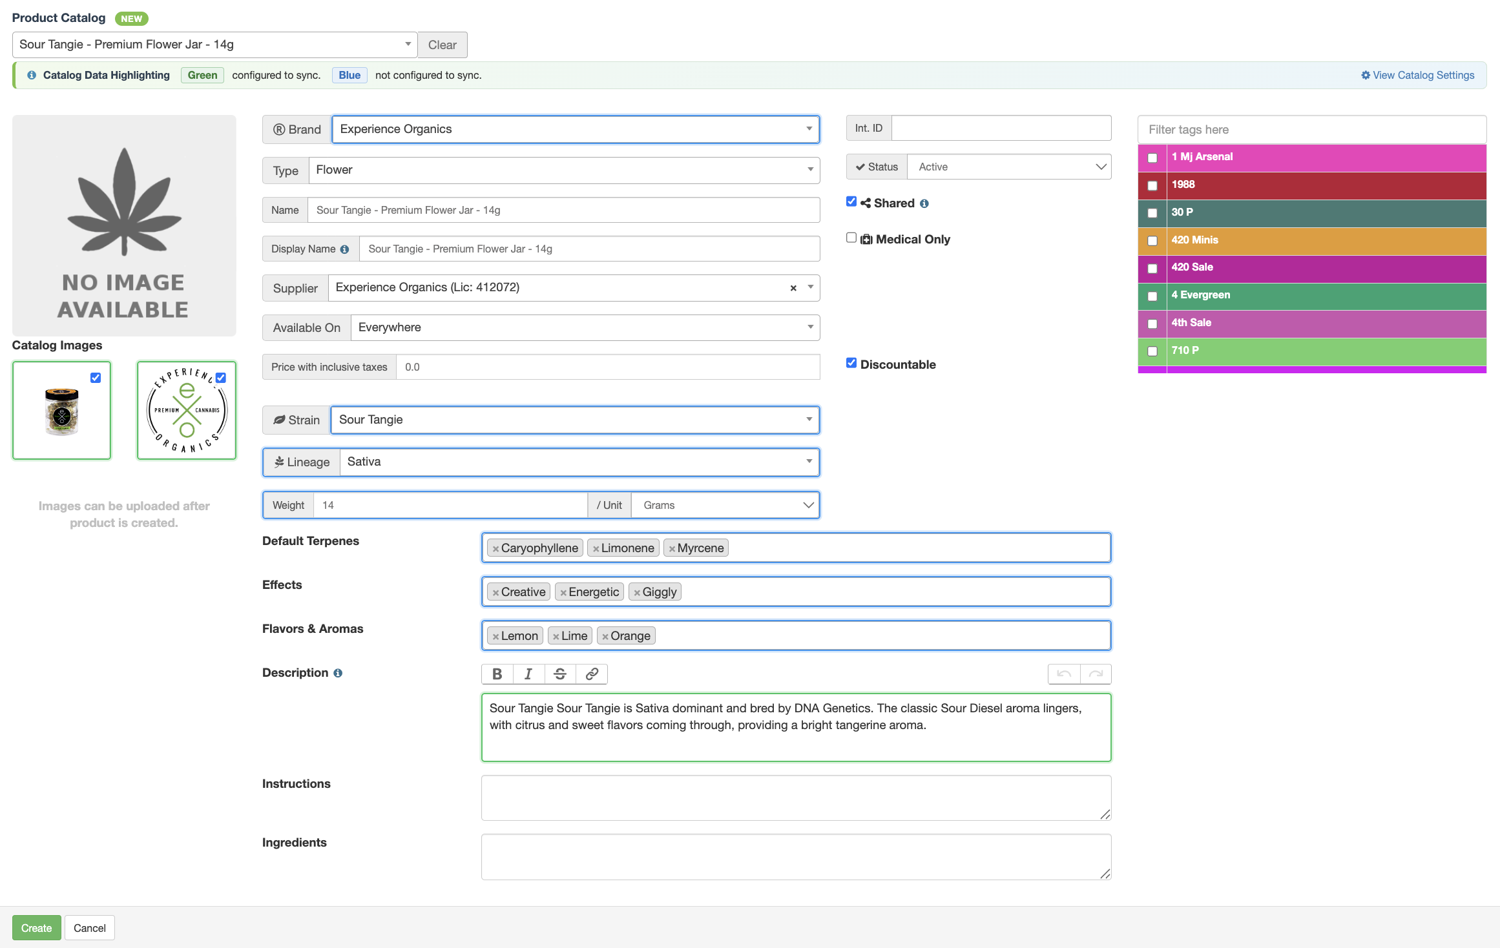Click the Description info icon

pyautogui.click(x=338, y=673)
